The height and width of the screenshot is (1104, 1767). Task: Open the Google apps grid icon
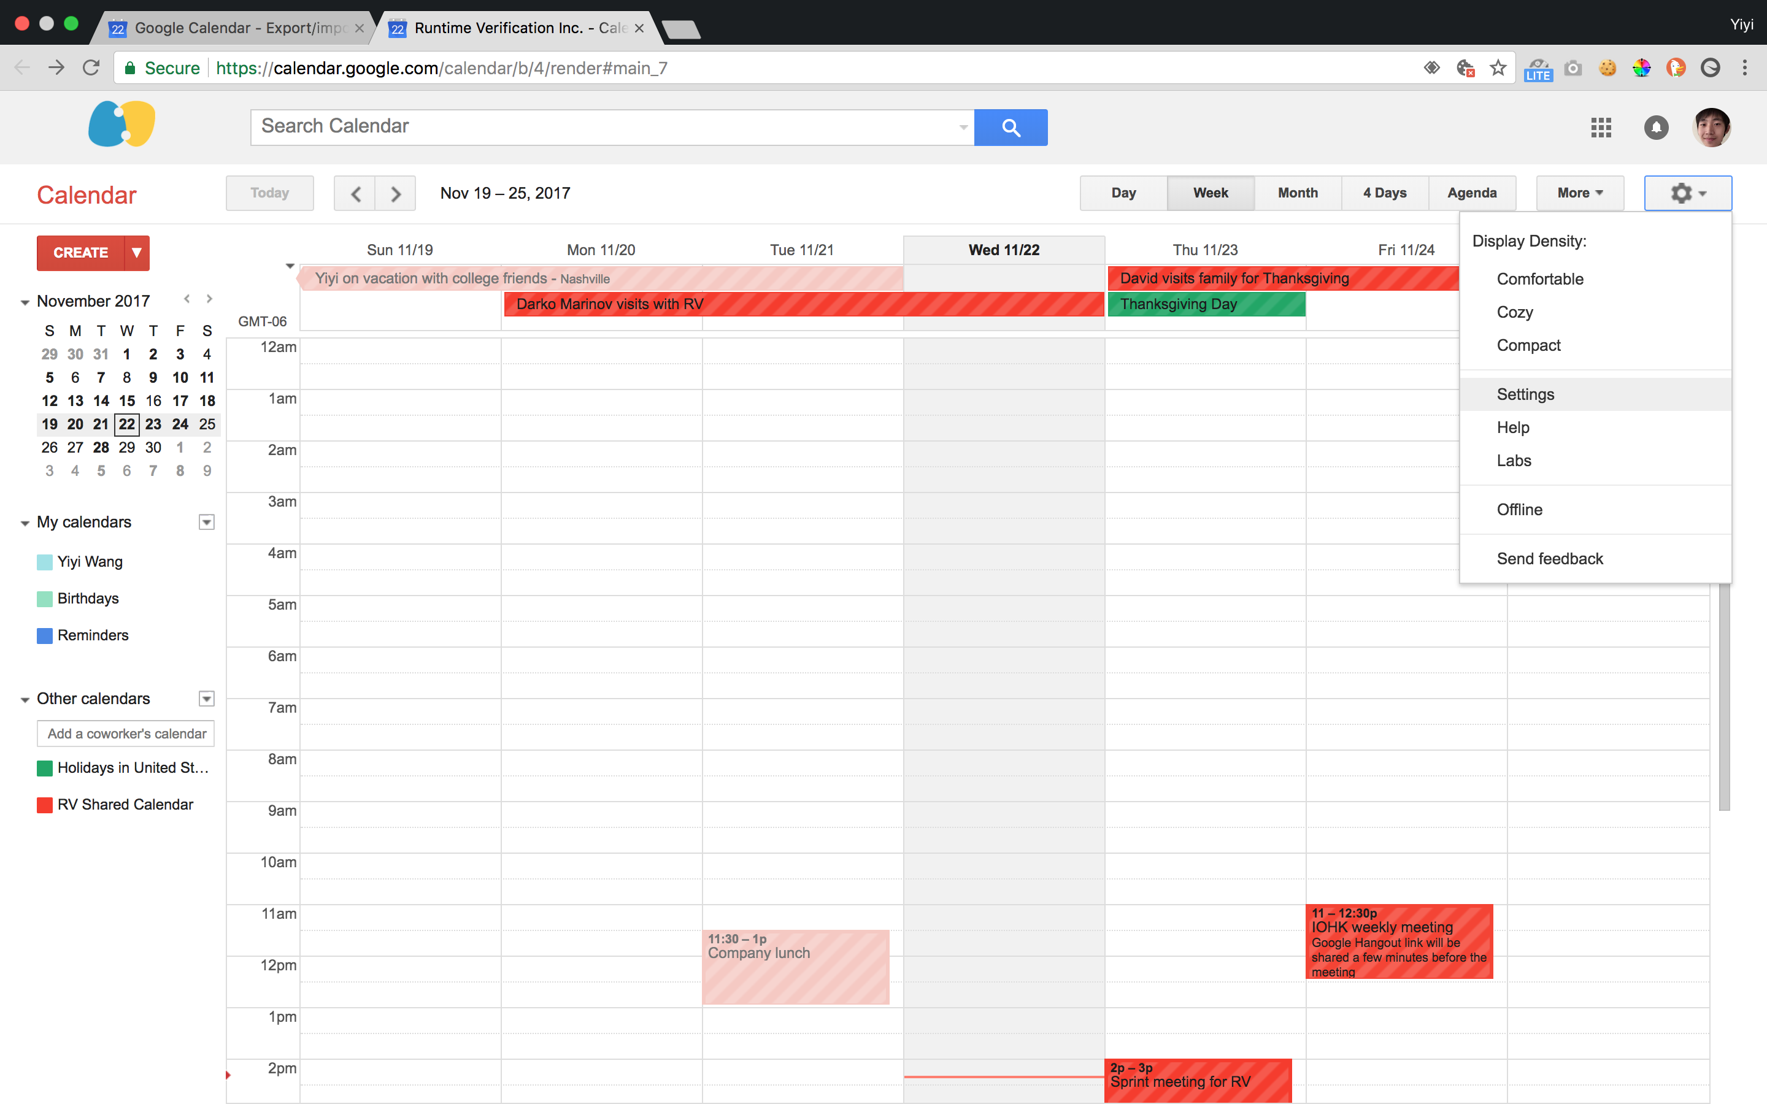[1601, 128]
